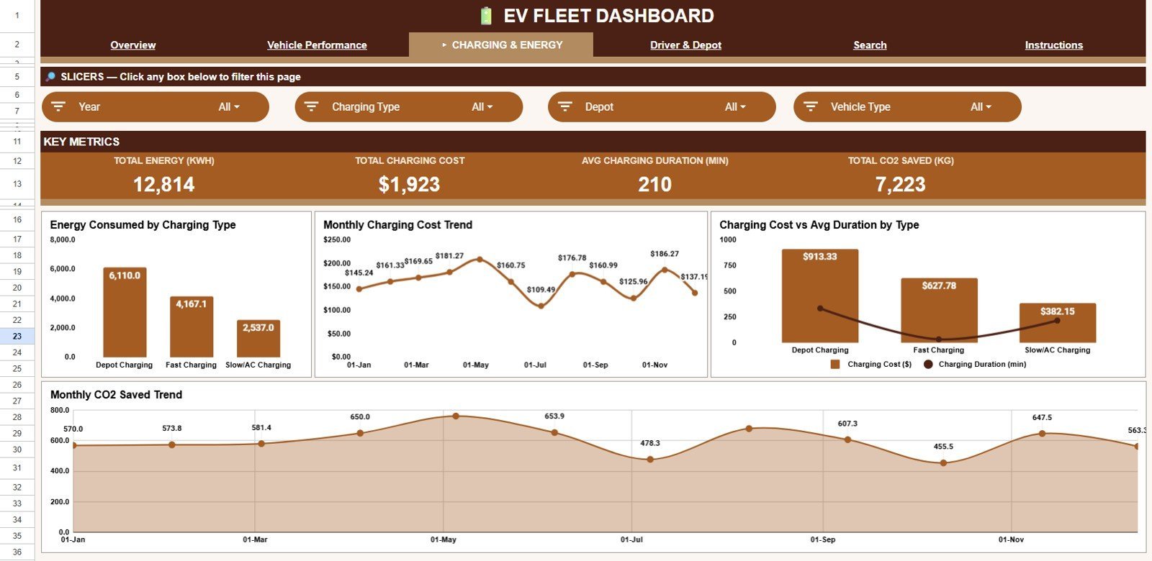Viewport: 1152px width, 561px height.
Task: Click the 653.9 data label on CO2 chart
Action: pos(554,416)
